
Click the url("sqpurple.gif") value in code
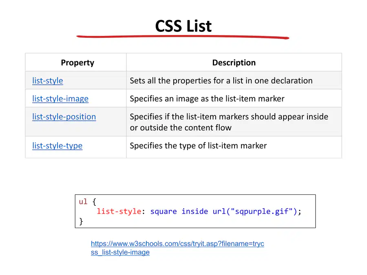tap(255, 211)
